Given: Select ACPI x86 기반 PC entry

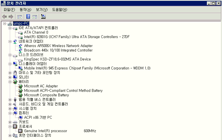Looking at the screenshot, I should pos(38,117).
